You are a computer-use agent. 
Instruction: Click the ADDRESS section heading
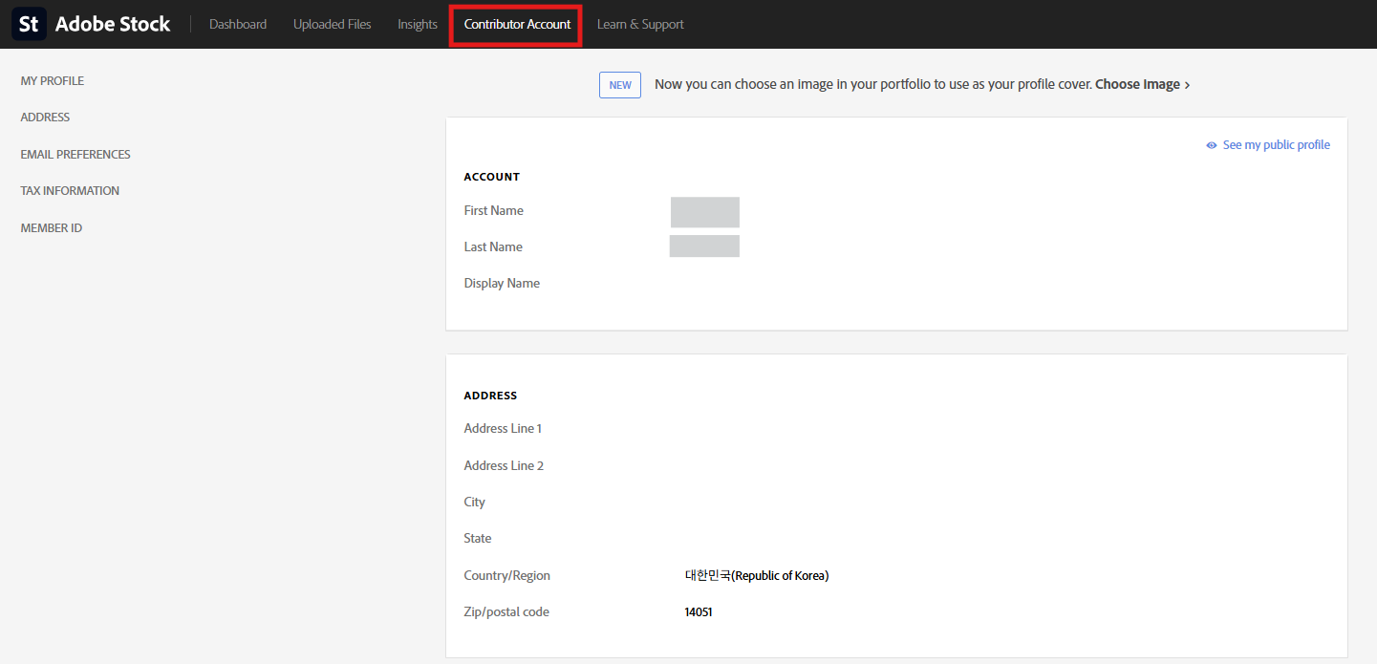click(490, 396)
